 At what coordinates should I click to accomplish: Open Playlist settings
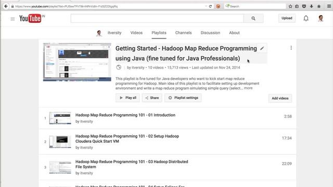pos(183,98)
